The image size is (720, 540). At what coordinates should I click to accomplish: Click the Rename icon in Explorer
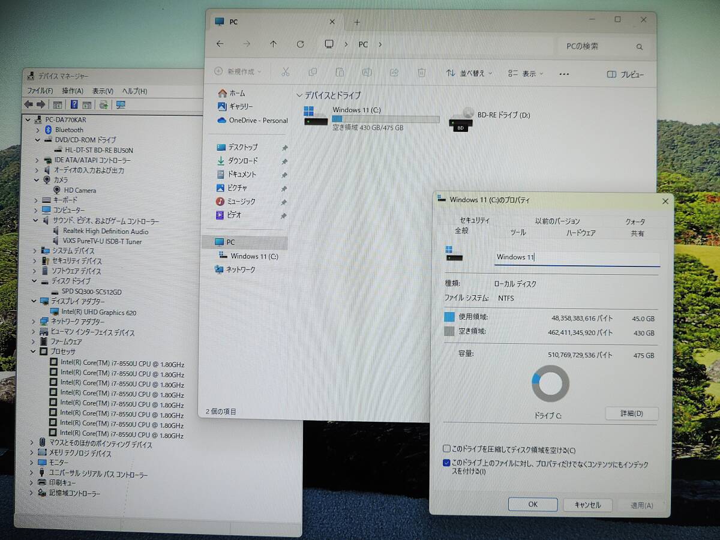(x=367, y=72)
